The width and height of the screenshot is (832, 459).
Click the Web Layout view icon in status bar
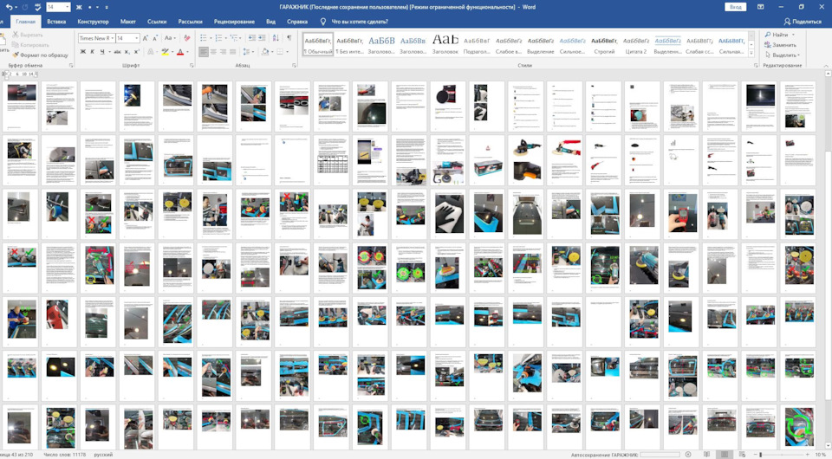click(742, 454)
